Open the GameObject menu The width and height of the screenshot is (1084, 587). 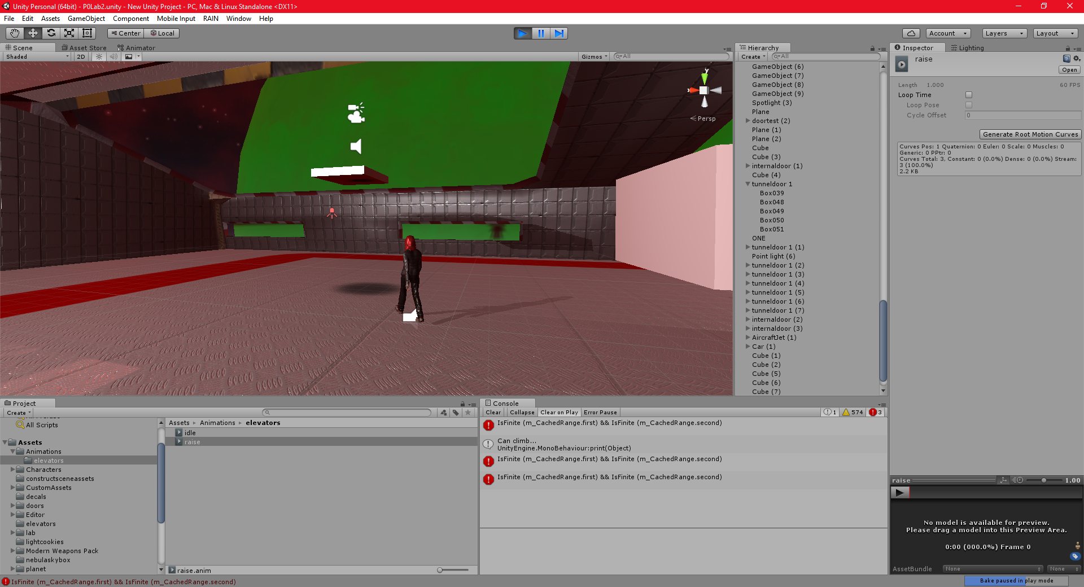point(86,19)
